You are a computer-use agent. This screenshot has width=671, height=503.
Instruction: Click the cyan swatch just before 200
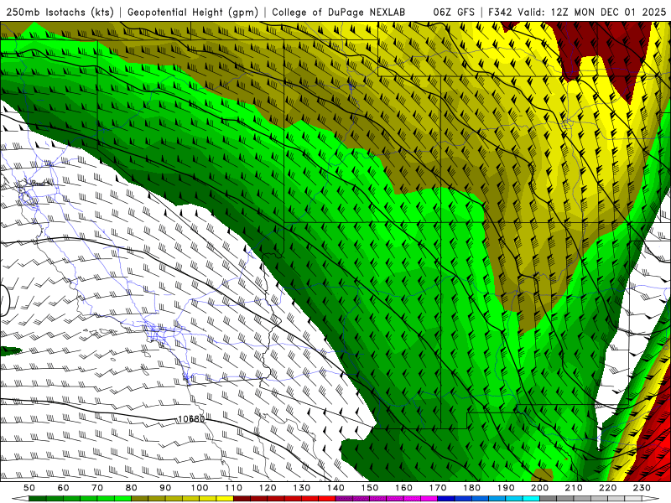coord(532,499)
